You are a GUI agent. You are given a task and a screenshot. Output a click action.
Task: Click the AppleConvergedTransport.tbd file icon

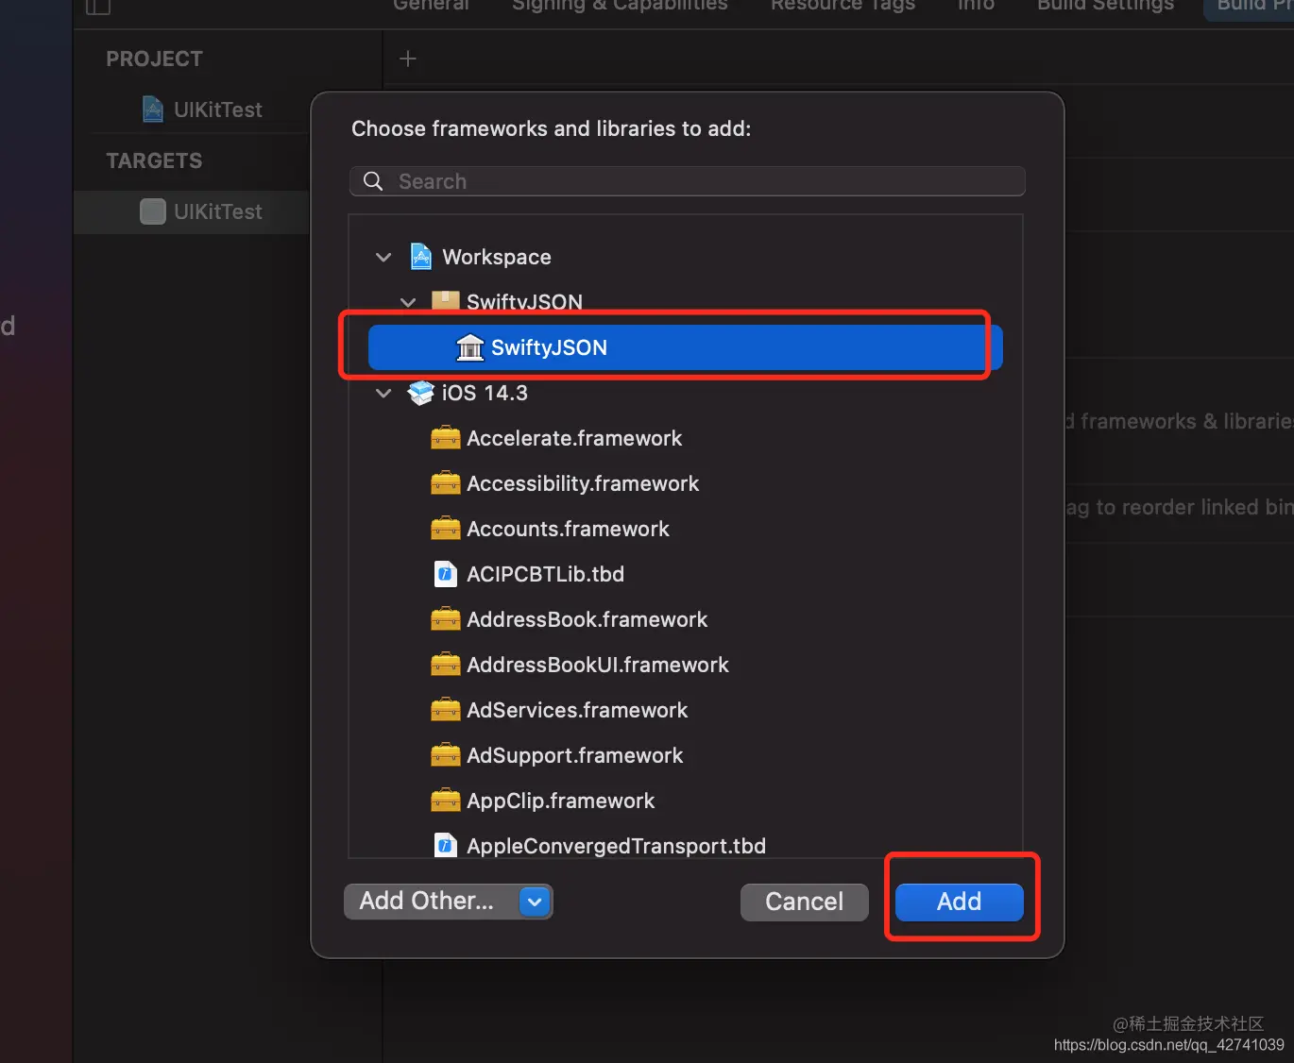point(445,845)
